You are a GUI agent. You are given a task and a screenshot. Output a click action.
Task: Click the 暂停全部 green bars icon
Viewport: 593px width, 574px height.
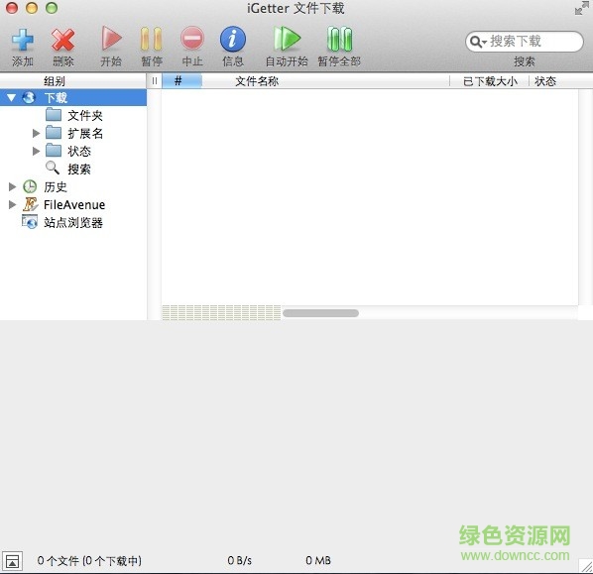(x=339, y=39)
